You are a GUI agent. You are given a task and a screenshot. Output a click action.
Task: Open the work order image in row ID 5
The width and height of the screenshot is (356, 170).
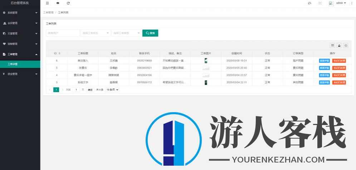(206, 68)
